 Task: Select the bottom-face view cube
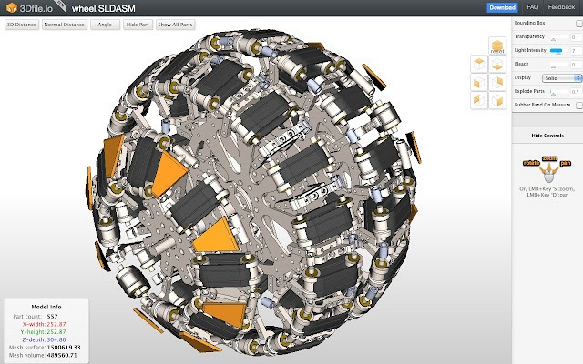pos(497,64)
